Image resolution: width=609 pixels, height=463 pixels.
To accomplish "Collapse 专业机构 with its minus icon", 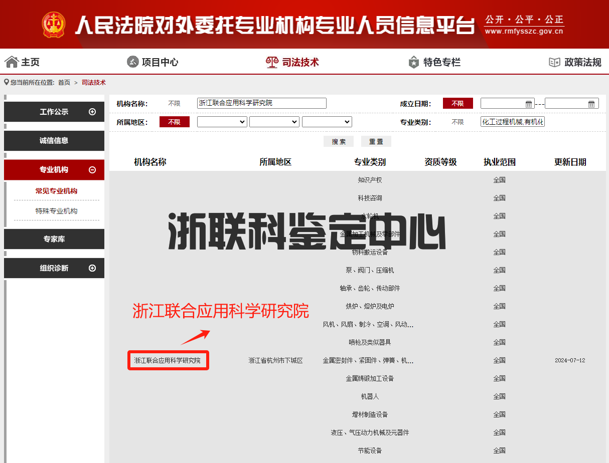I will click(x=92, y=170).
